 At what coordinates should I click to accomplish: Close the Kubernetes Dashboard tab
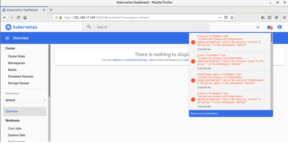(44, 10)
